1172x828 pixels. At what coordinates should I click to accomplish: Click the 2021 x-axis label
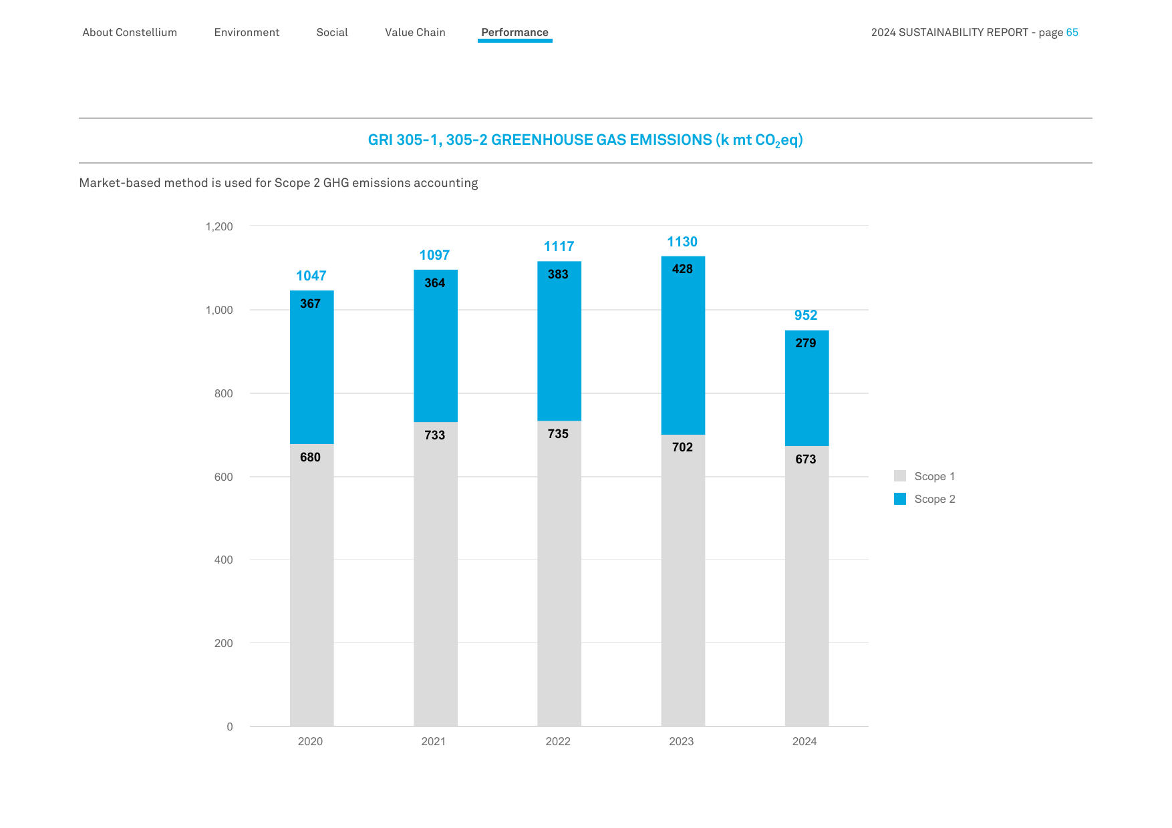point(434,741)
